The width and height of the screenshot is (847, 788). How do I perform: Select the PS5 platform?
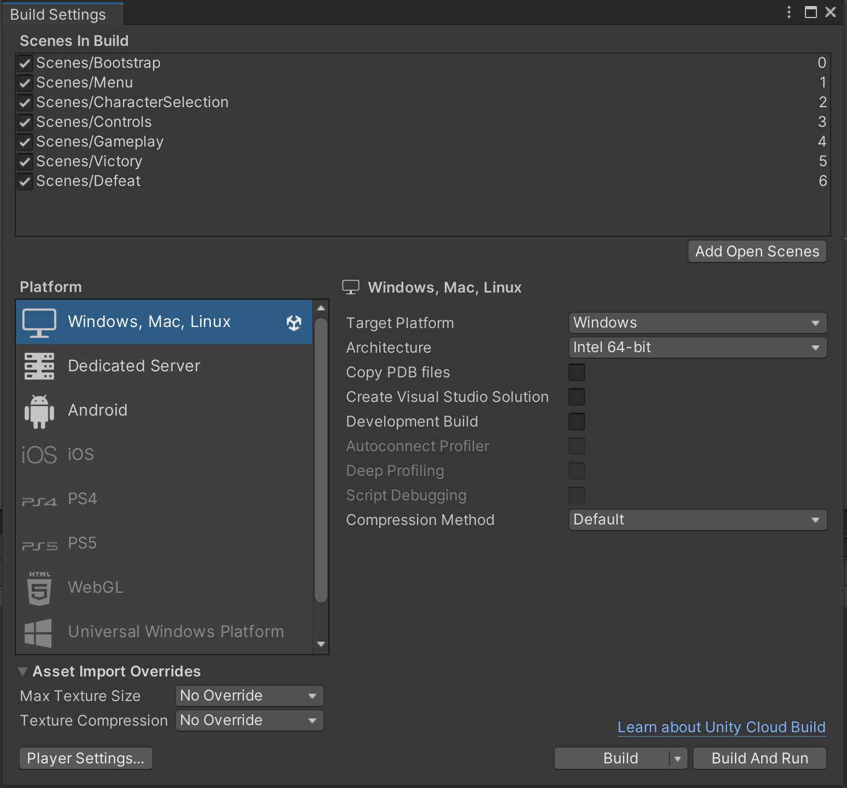pyautogui.click(x=164, y=544)
